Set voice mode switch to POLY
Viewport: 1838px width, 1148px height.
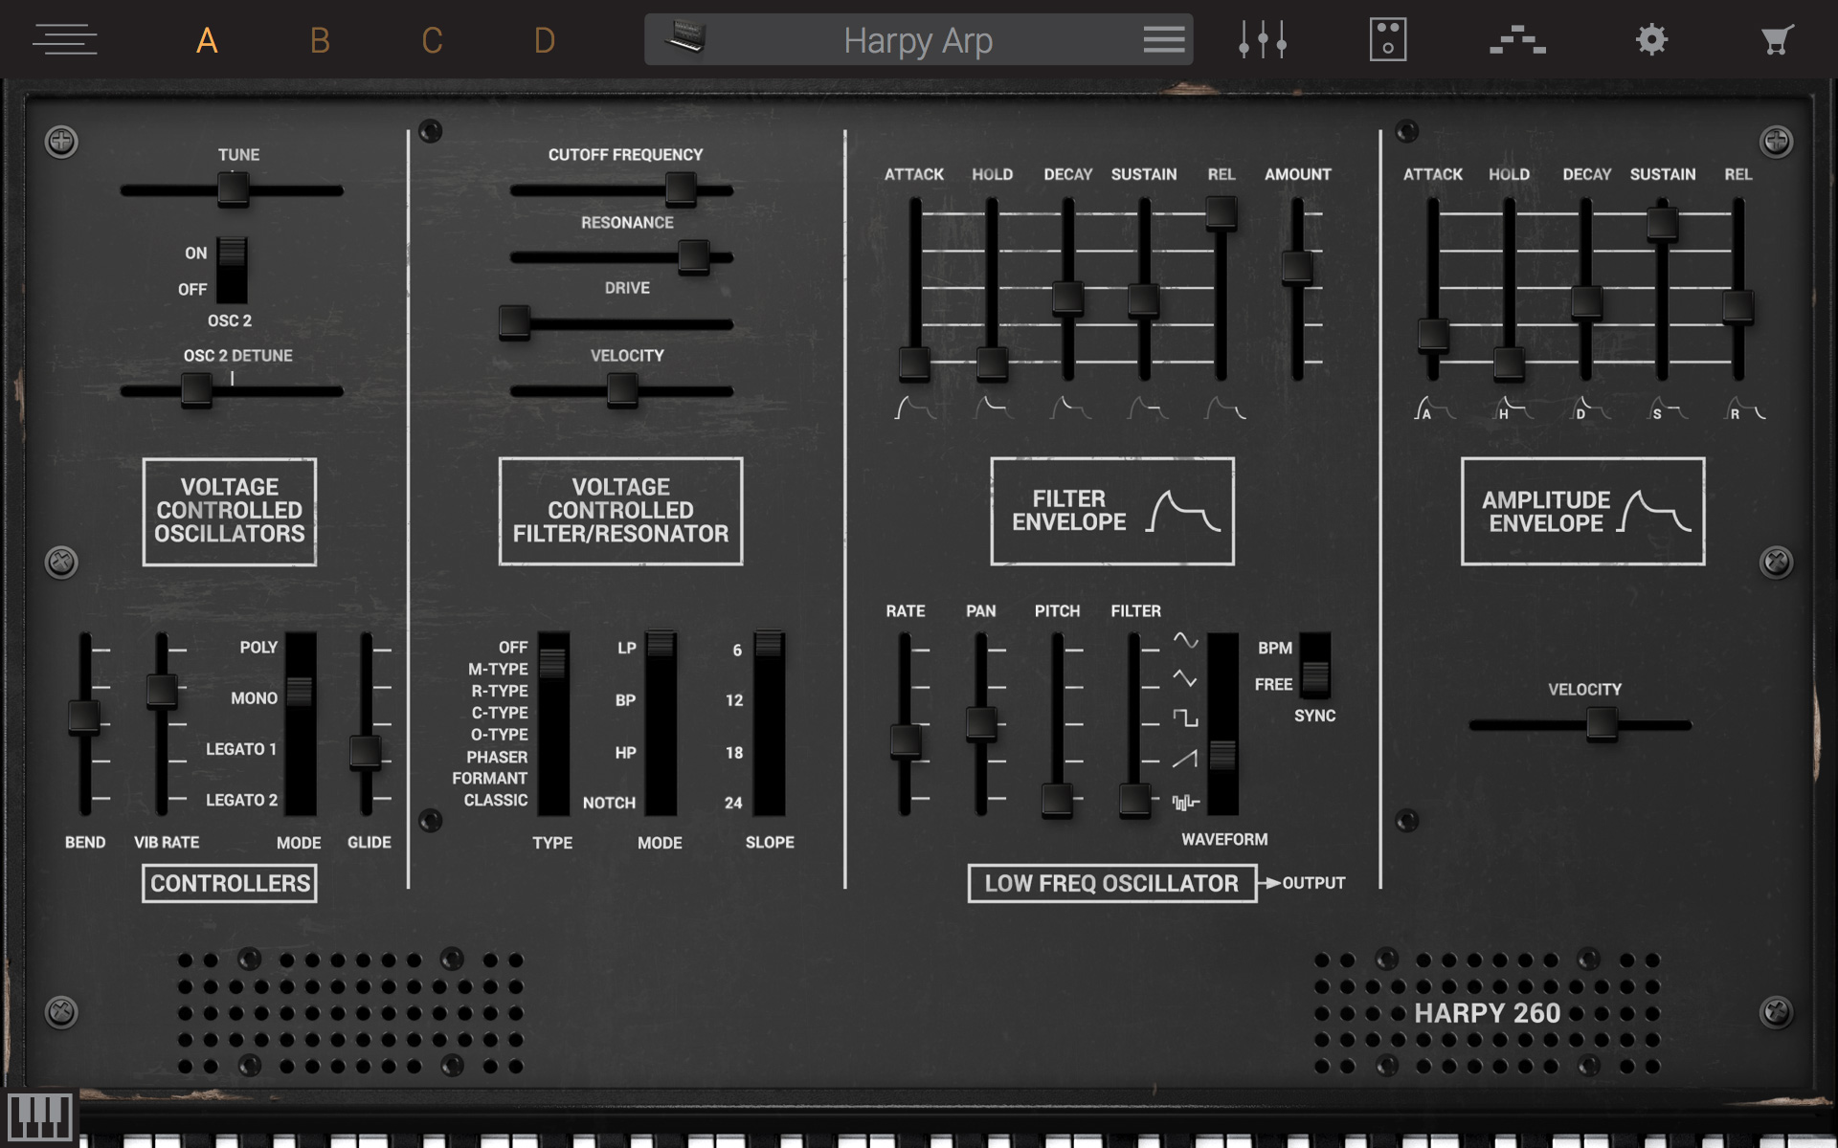point(300,648)
